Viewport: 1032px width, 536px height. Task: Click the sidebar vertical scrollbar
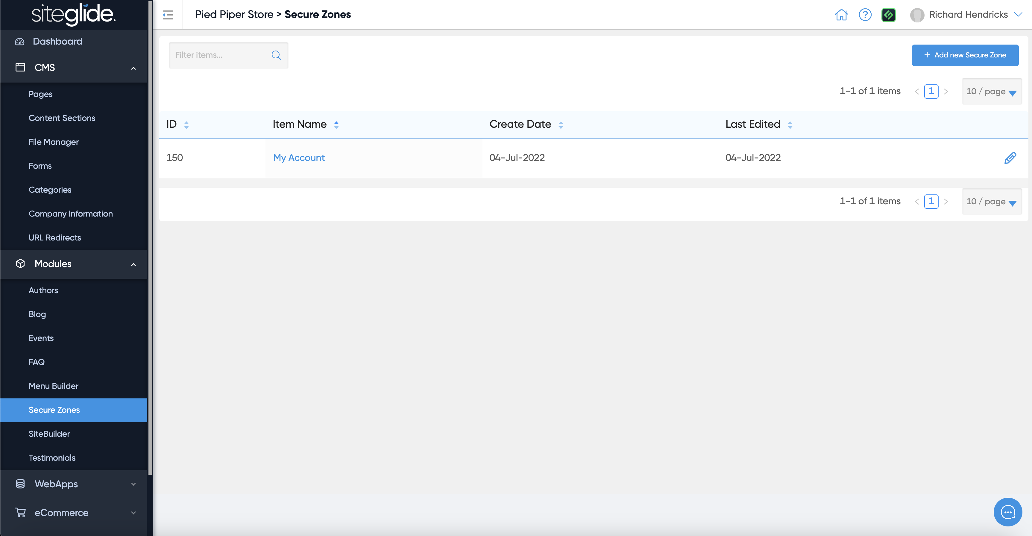click(x=150, y=240)
